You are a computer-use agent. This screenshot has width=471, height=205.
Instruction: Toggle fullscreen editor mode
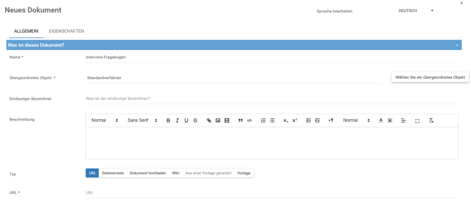click(x=417, y=121)
